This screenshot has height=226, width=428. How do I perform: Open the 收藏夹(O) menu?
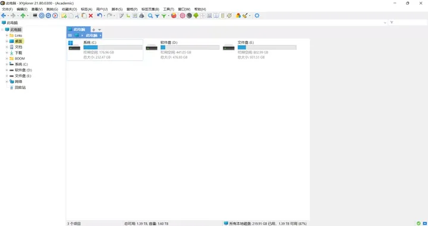click(x=70, y=9)
